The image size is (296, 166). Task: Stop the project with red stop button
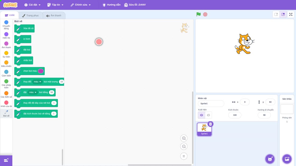(x=205, y=14)
